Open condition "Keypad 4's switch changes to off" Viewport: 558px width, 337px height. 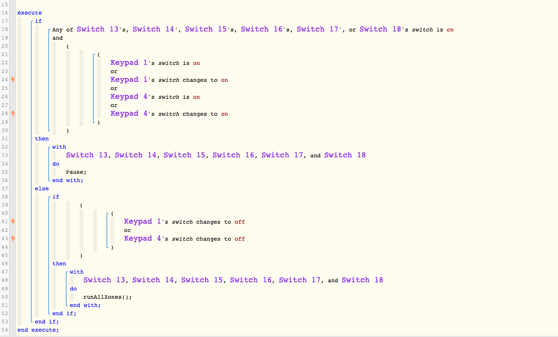[x=184, y=239]
